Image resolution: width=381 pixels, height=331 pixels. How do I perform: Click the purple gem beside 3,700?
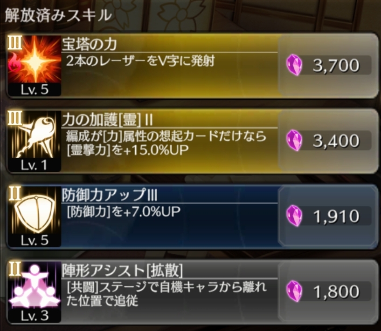(x=294, y=65)
